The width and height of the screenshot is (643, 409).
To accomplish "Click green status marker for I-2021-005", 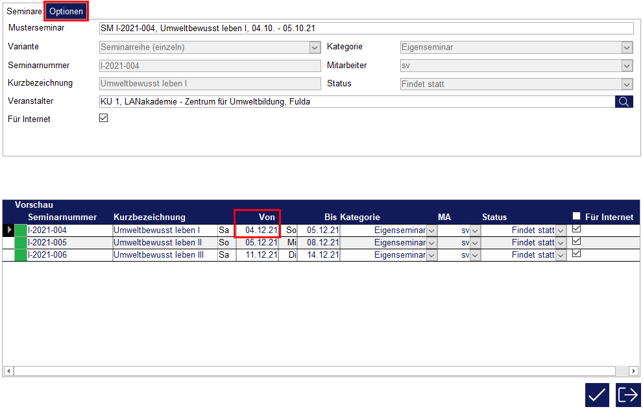I will [x=21, y=243].
